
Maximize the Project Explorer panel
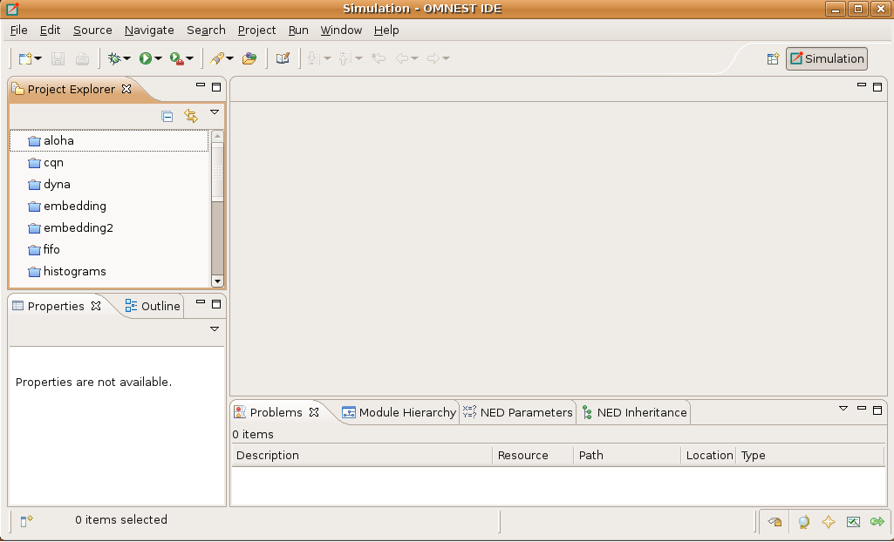point(216,87)
